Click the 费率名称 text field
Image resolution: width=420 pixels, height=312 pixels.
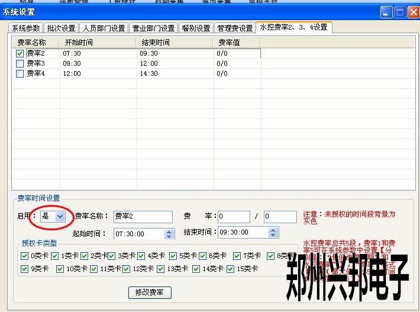point(143,217)
